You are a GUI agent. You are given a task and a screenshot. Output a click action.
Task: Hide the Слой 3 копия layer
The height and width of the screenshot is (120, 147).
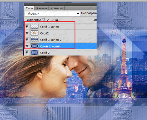tap(27, 26)
